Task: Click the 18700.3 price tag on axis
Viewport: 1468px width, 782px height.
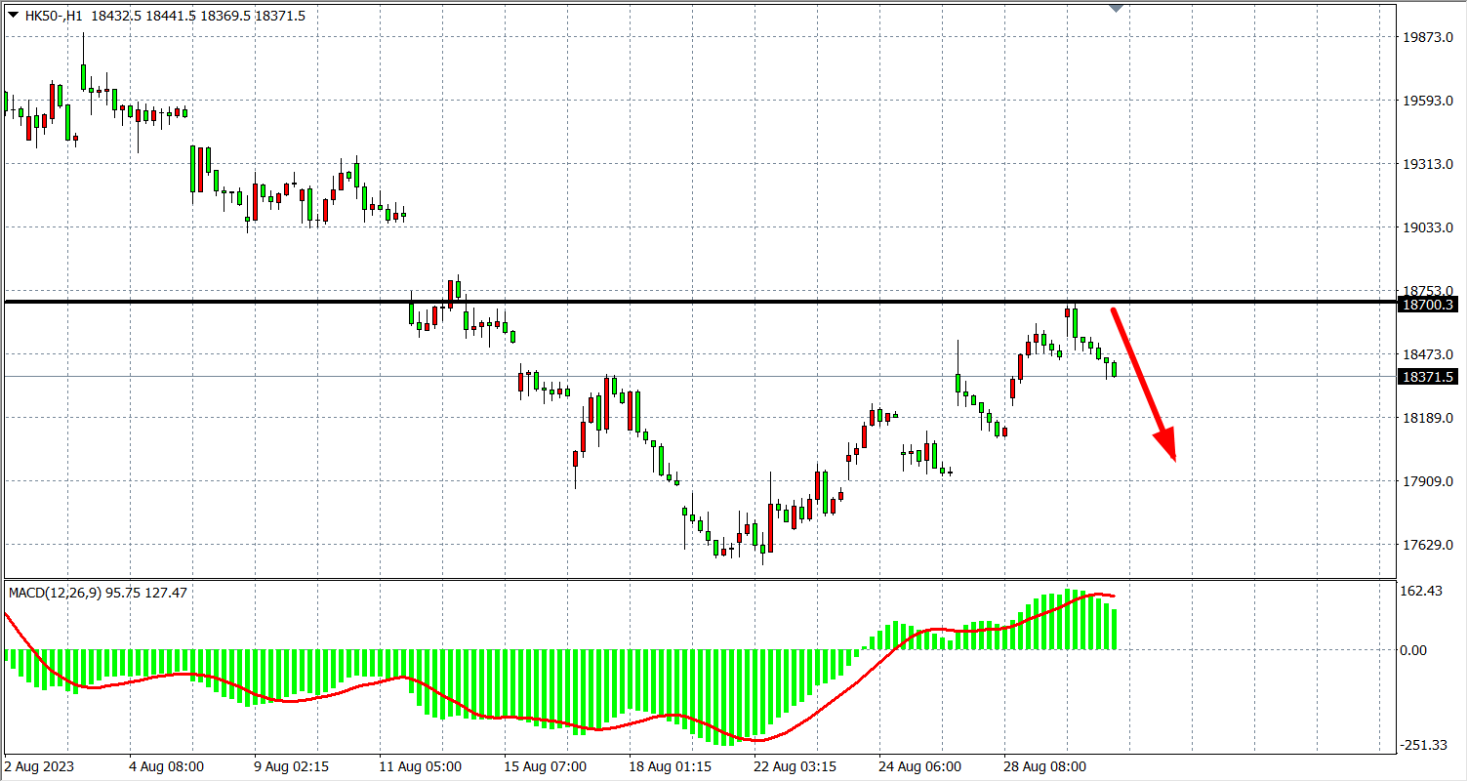Action: 1427,305
